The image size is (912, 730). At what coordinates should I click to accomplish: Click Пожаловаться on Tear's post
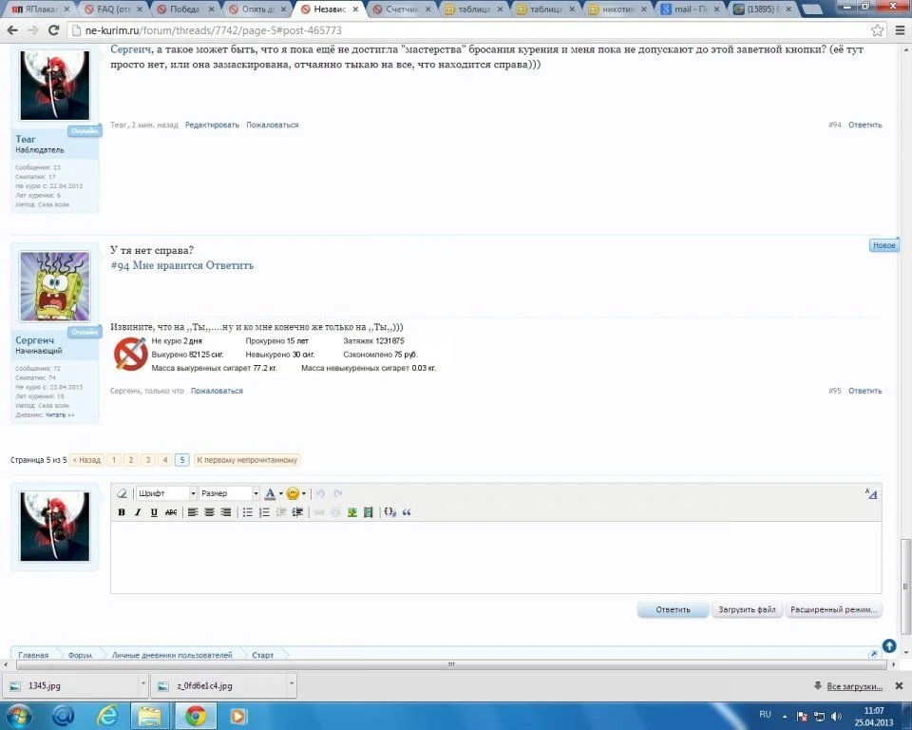click(x=273, y=125)
